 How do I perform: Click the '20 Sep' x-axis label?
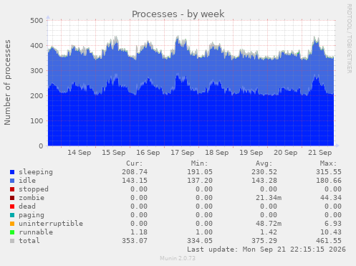tap(286, 153)
